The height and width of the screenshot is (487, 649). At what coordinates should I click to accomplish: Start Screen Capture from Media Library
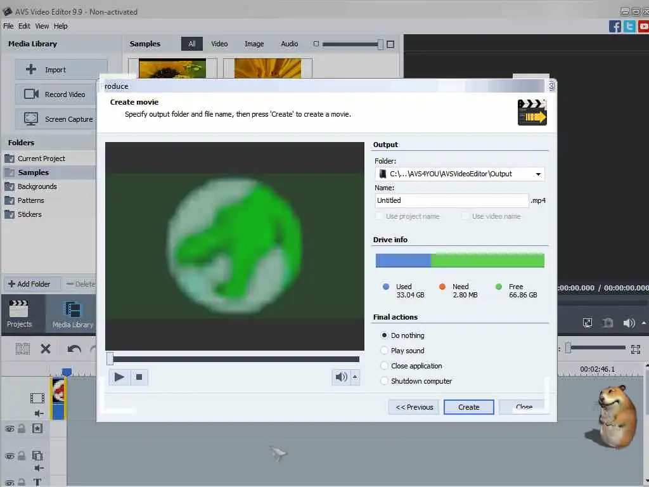57,119
